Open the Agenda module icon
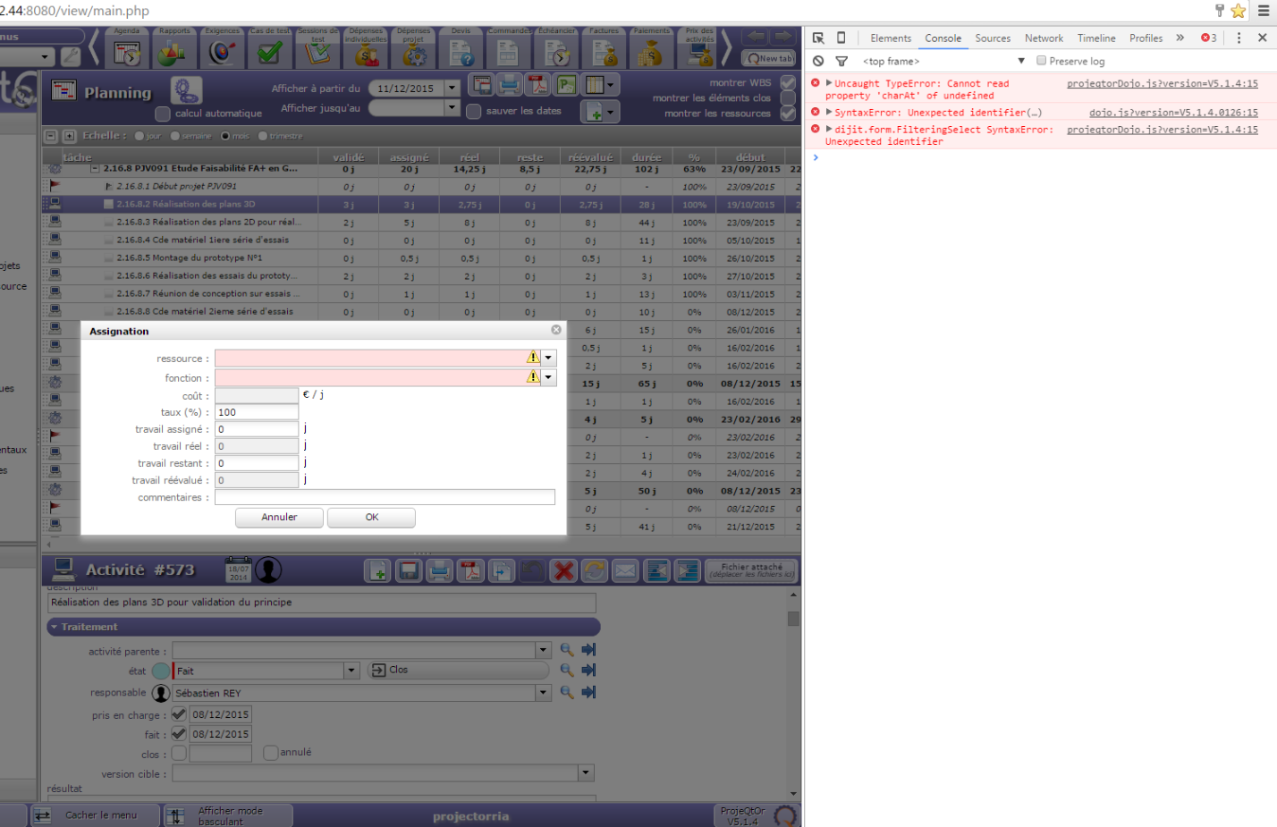 click(127, 48)
